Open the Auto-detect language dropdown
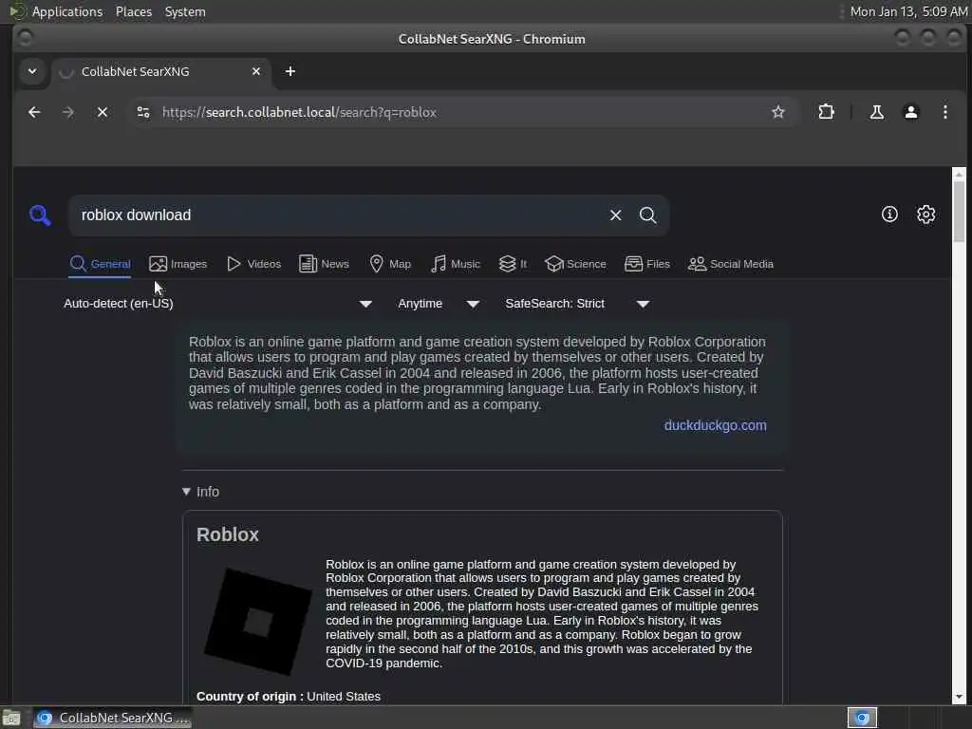 (x=217, y=304)
